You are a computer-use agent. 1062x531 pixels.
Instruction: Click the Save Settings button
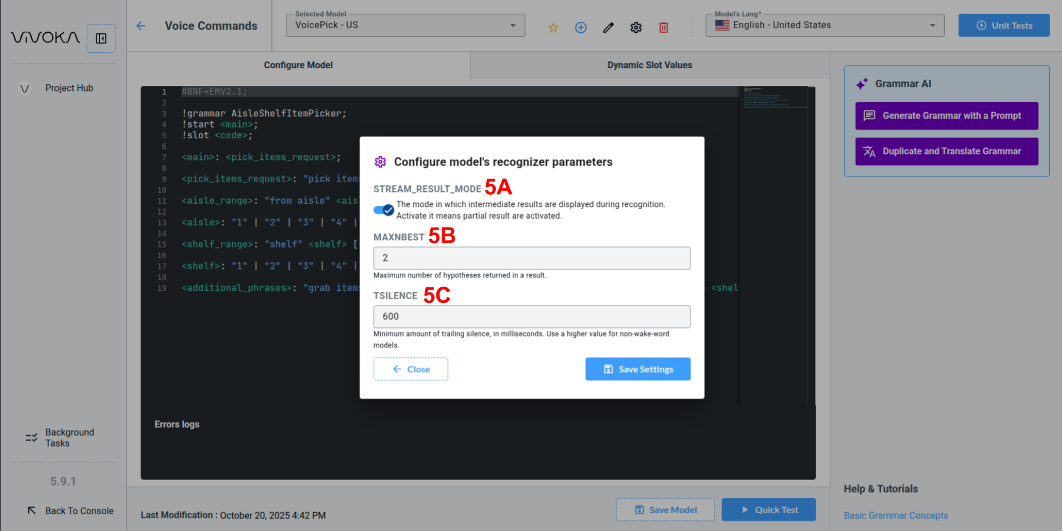(637, 369)
